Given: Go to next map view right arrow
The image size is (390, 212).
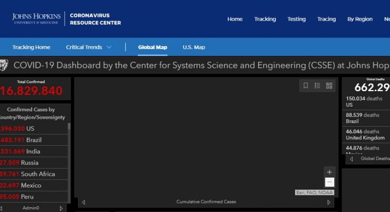Looking at the screenshot, I should 328,202.
